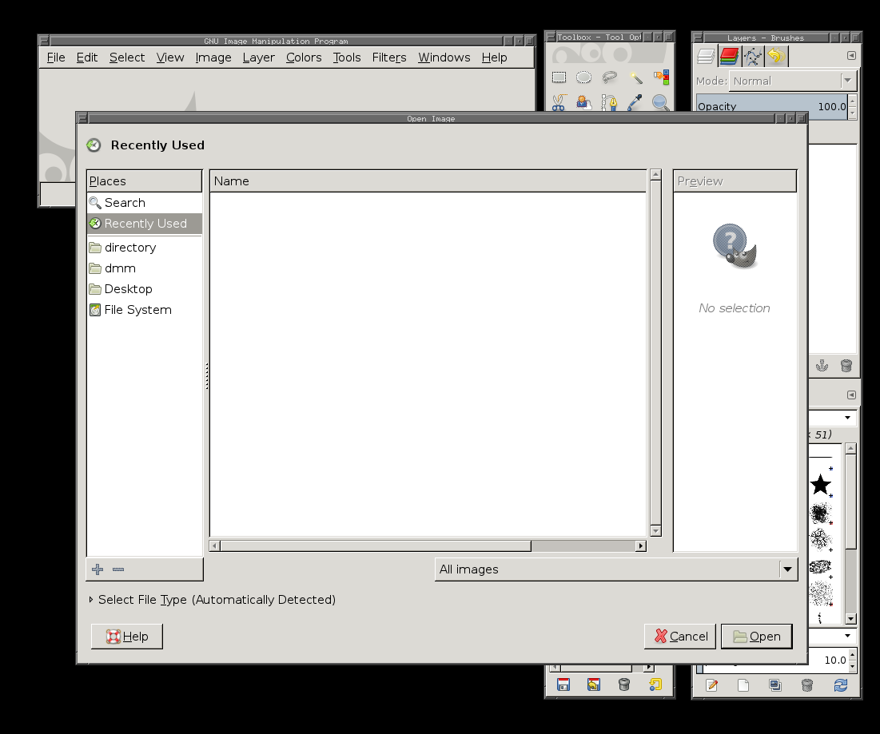The height and width of the screenshot is (734, 880).
Task: Click the delete brush trash icon
Action: coord(807,684)
